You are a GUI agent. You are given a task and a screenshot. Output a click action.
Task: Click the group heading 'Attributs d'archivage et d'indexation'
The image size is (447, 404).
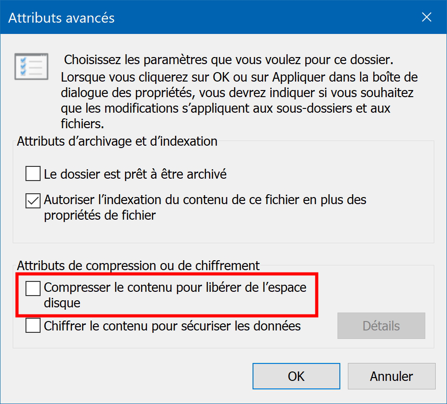(117, 141)
